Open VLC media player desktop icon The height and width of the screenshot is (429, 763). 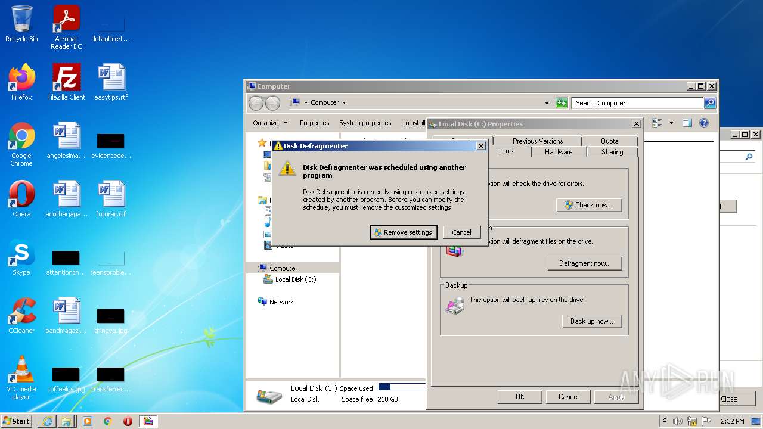point(21,378)
